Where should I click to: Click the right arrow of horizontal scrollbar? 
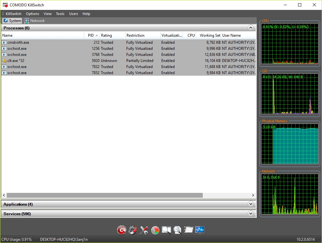click(x=253, y=195)
